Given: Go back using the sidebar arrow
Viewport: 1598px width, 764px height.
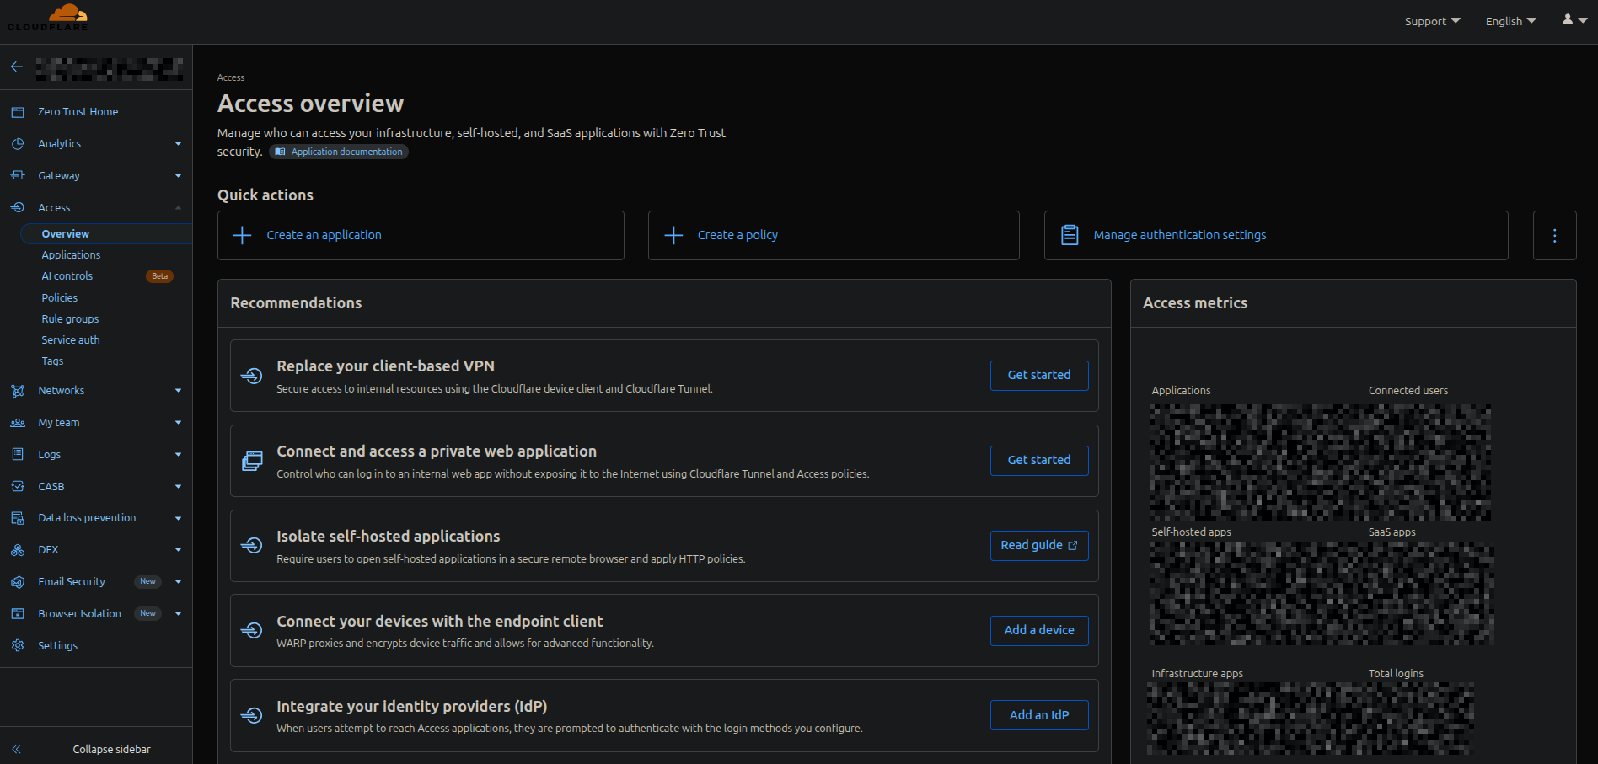Looking at the screenshot, I should point(17,67).
